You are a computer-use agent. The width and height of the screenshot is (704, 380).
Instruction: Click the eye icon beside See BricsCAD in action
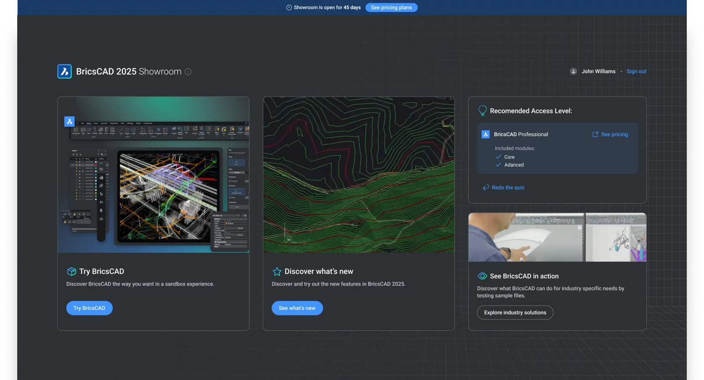[482, 276]
